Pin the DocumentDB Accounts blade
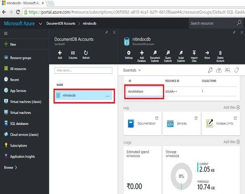Viewport: 245px width, 194px height. coord(107,33)
